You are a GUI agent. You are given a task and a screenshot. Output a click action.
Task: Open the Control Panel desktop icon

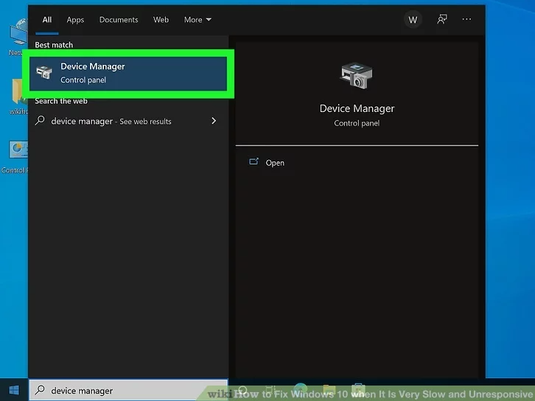(x=18, y=151)
